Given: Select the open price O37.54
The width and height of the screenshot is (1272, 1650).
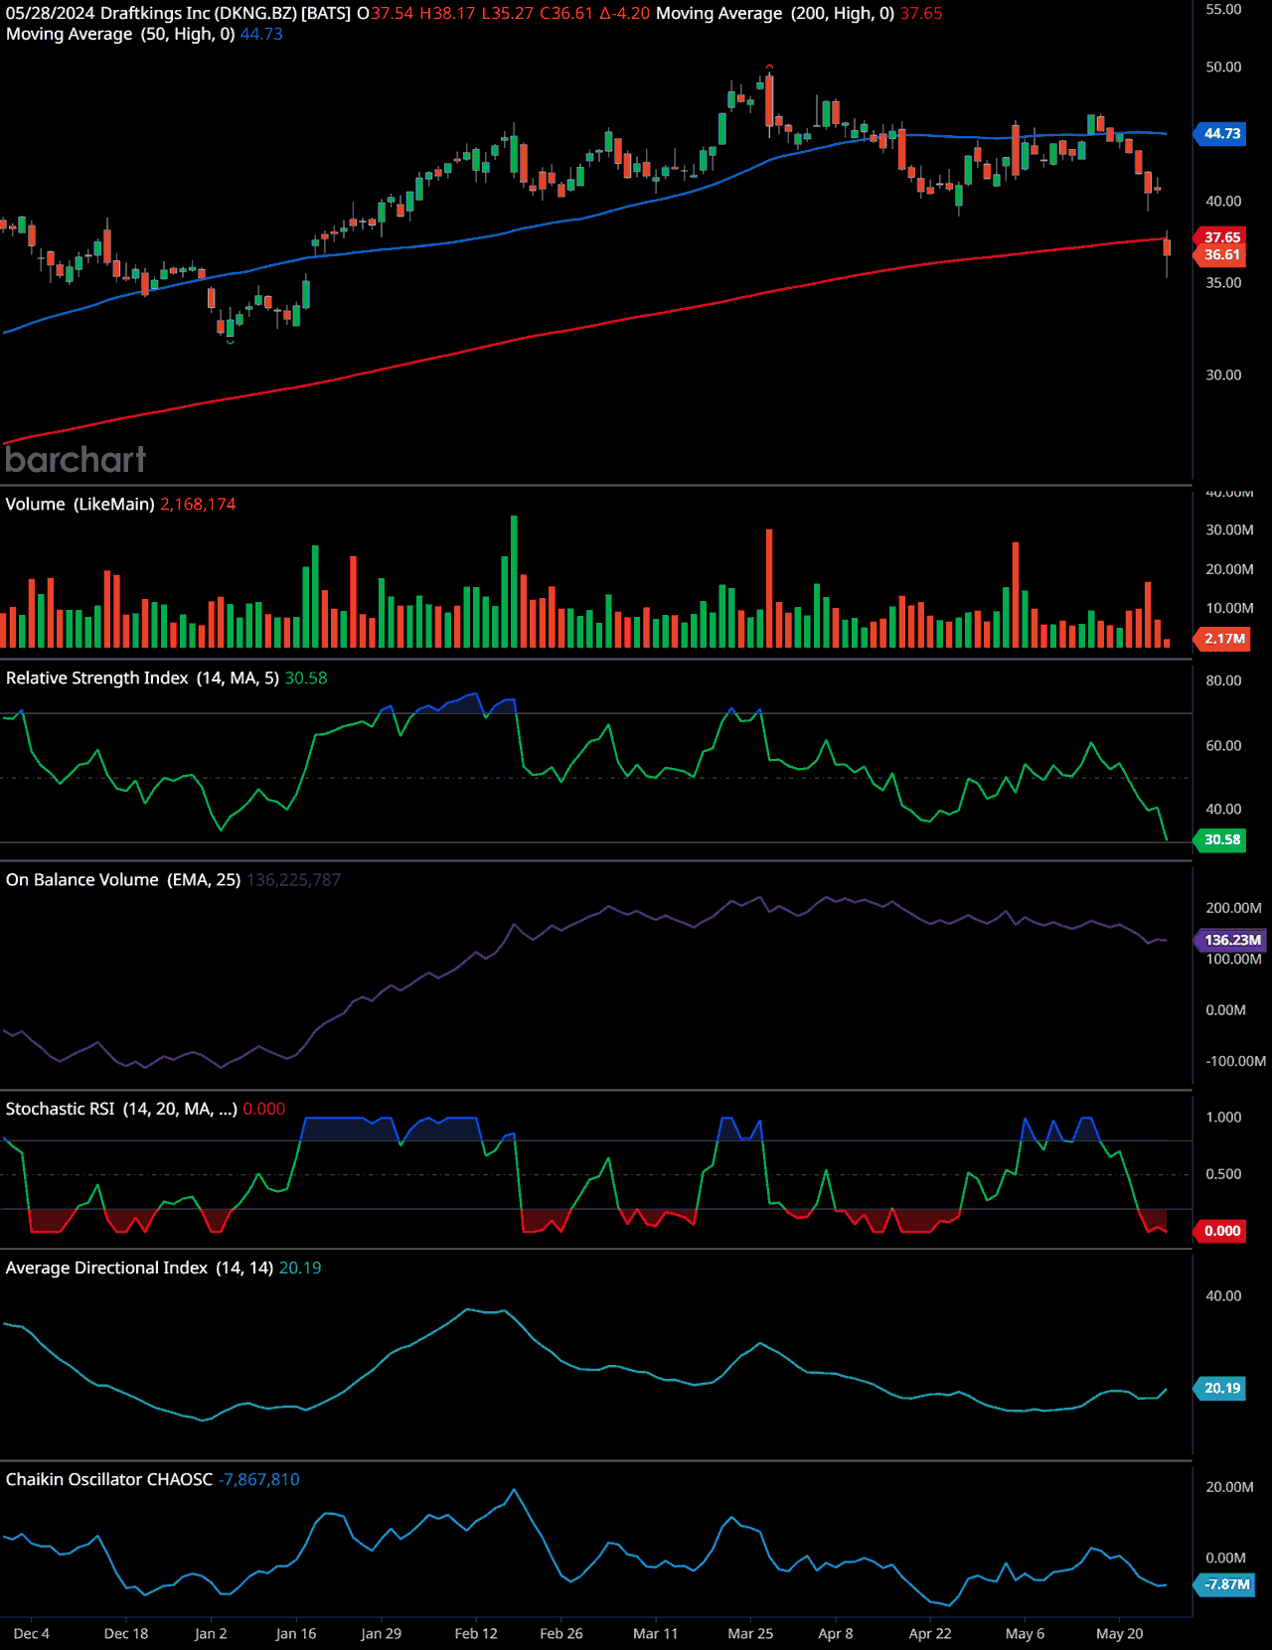Looking at the screenshot, I should [386, 14].
